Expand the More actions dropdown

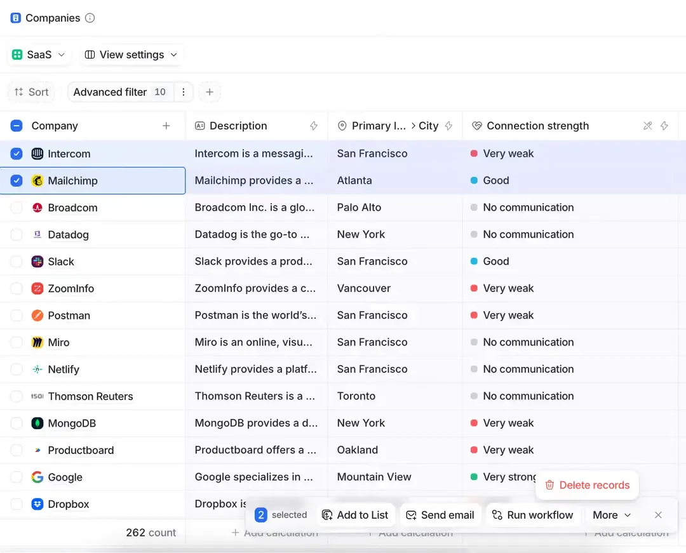click(x=612, y=516)
